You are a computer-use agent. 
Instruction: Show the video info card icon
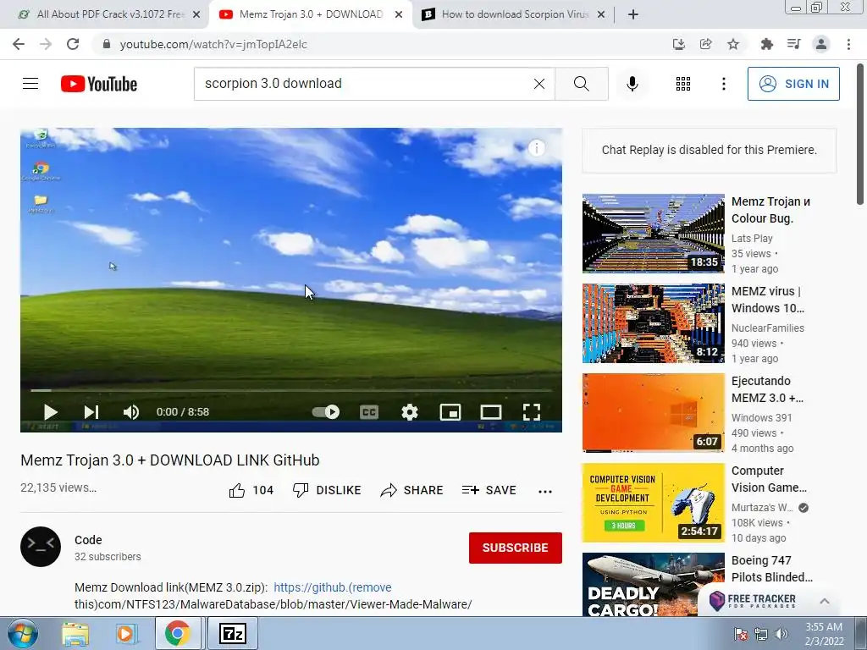536,147
